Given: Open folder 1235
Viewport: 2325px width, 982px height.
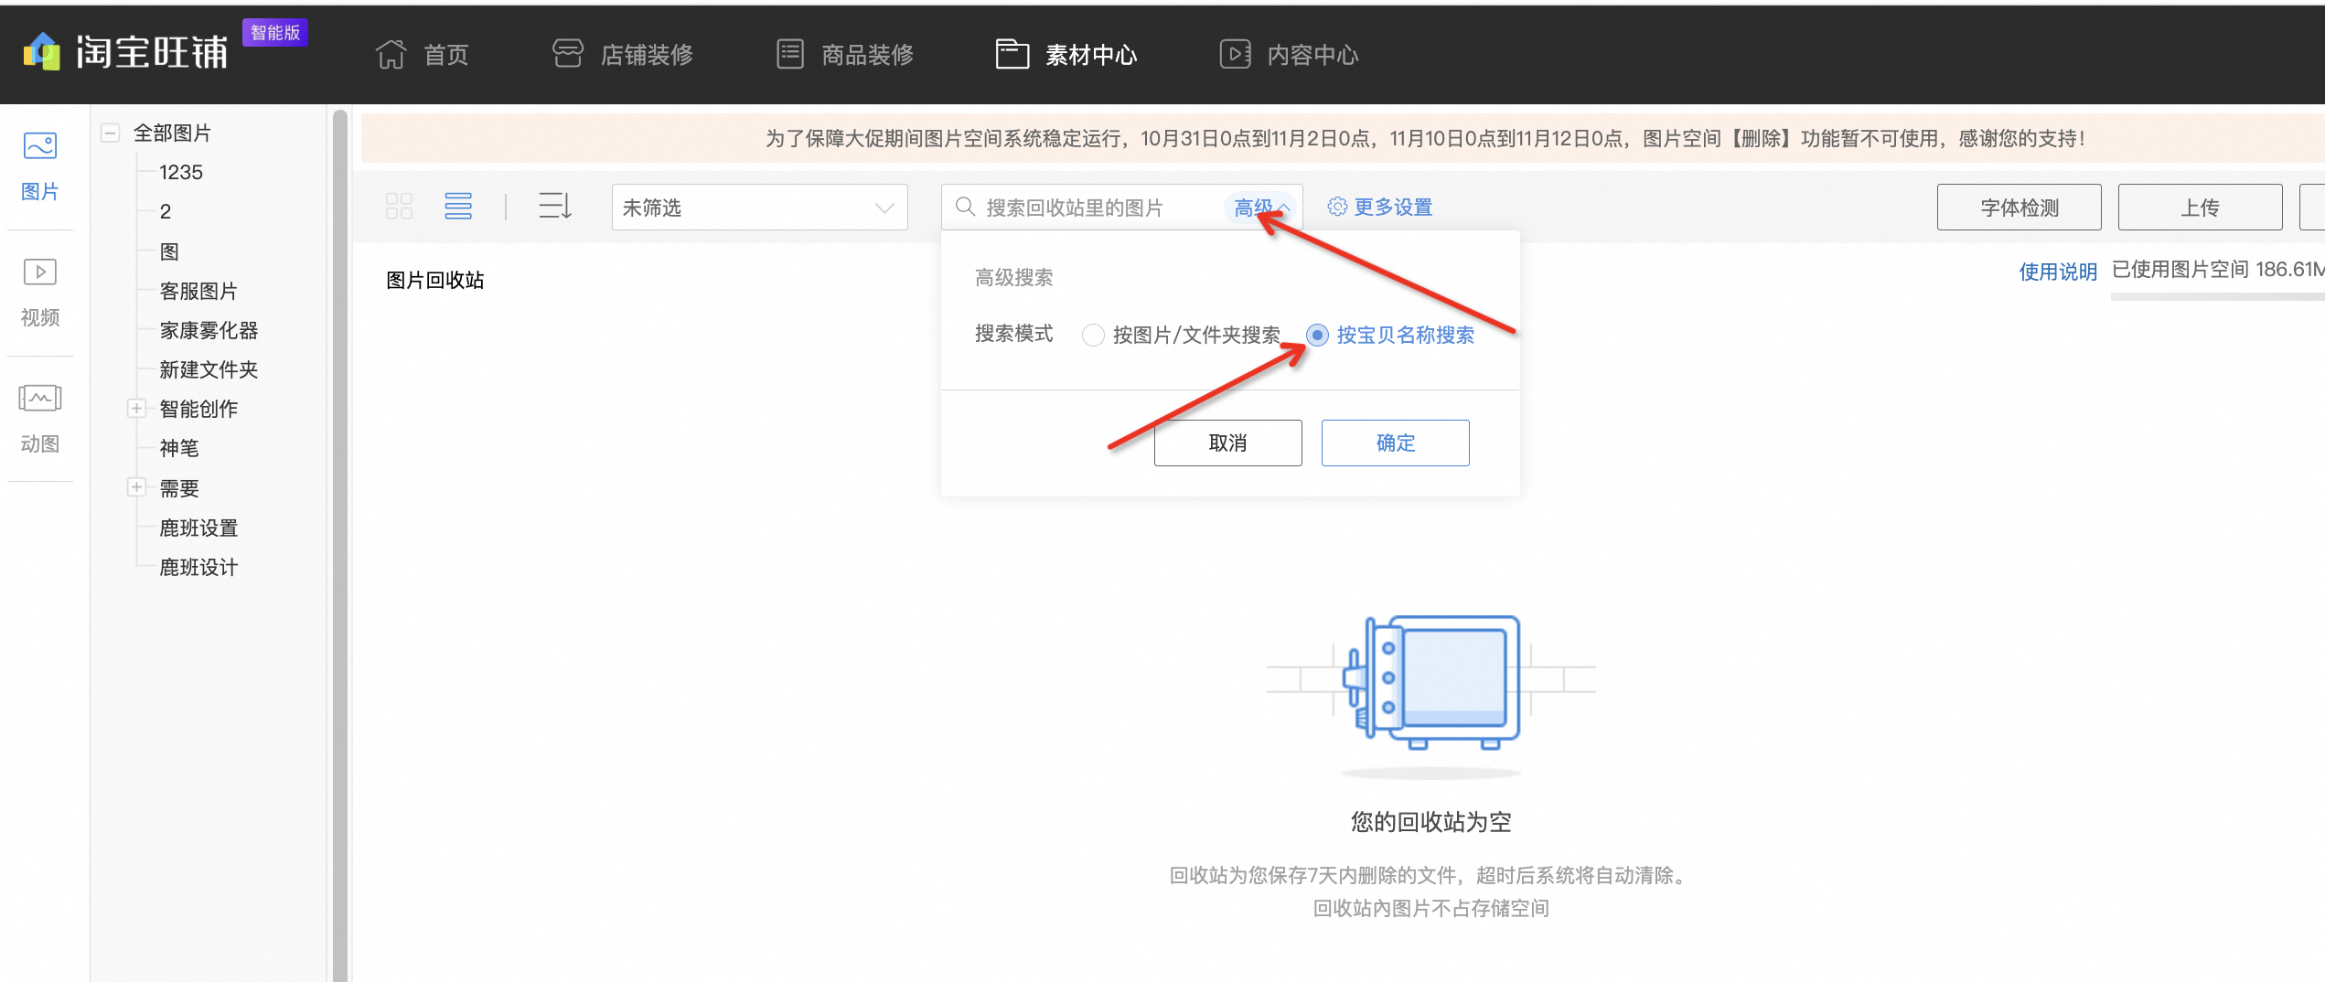Looking at the screenshot, I should [181, 172].
